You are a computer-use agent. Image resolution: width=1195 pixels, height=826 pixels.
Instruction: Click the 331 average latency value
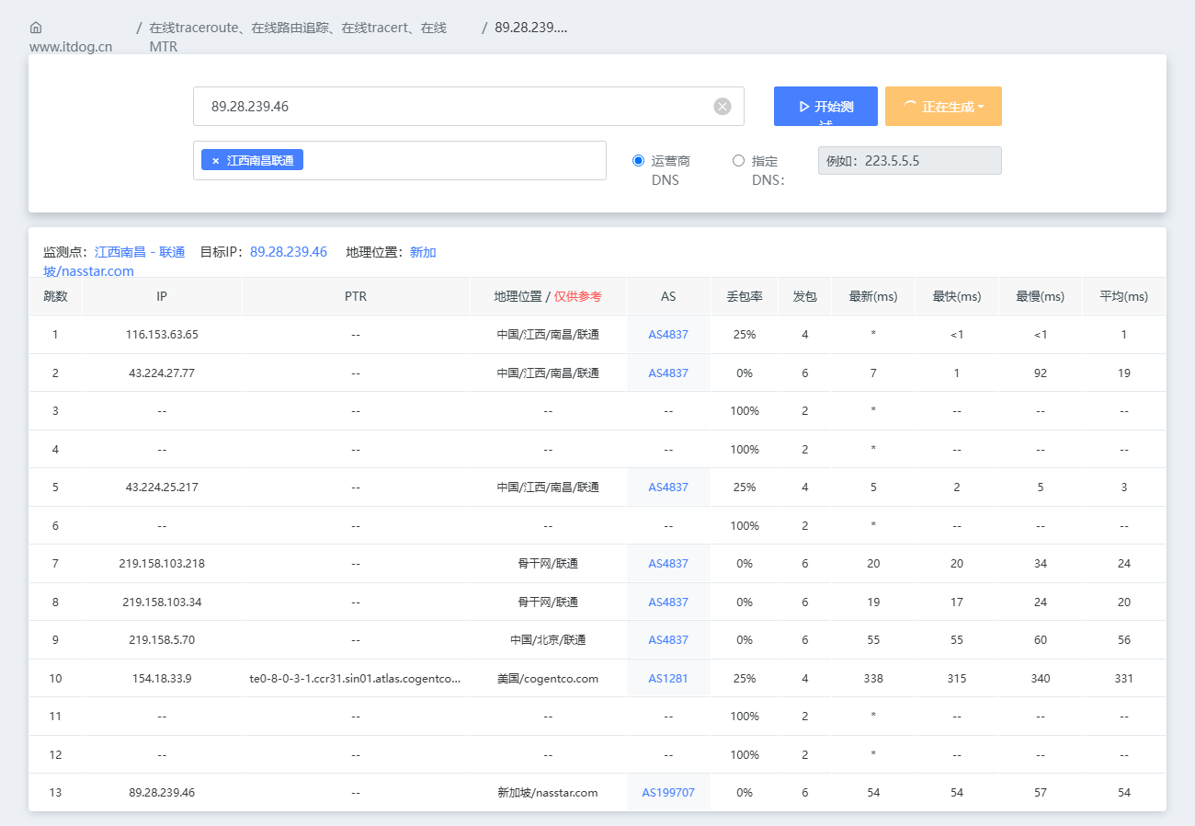click(x=1124, y=679)
